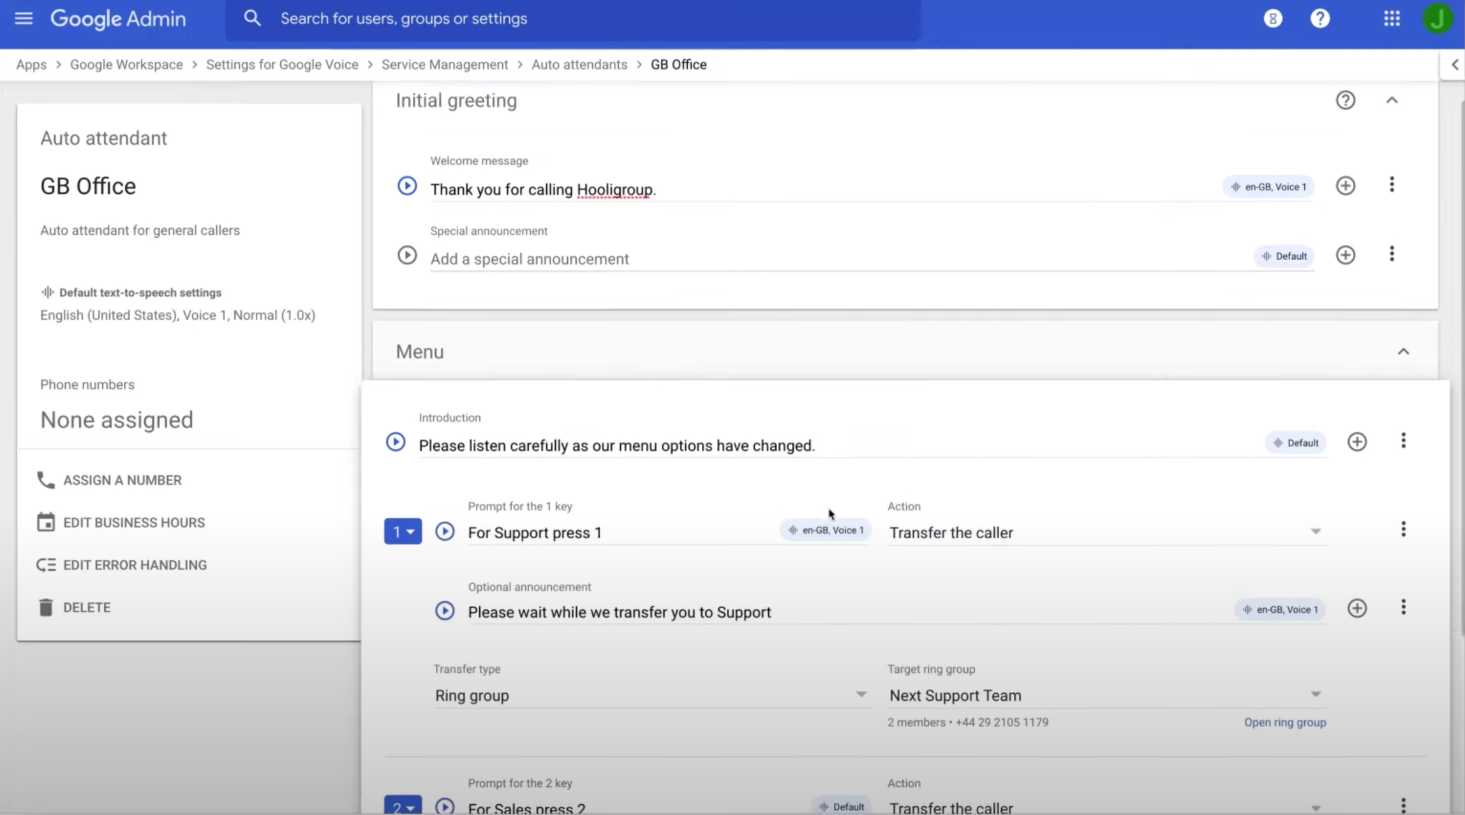Click the DELETE option in sidebar

tap(86, 607)
